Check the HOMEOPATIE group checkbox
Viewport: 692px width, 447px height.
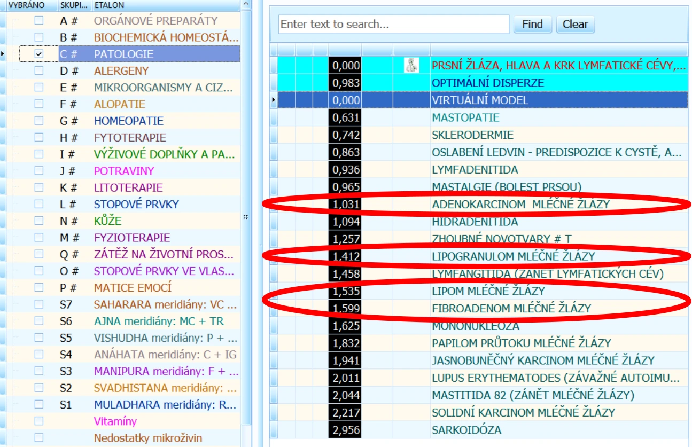pos(38,121)
